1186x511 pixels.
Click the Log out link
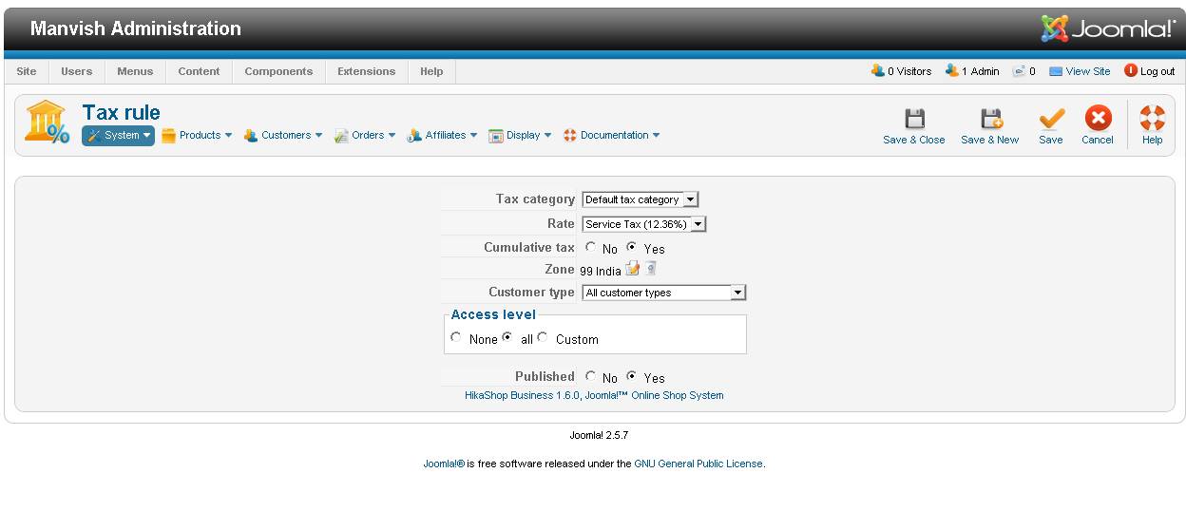[1150, 71]
